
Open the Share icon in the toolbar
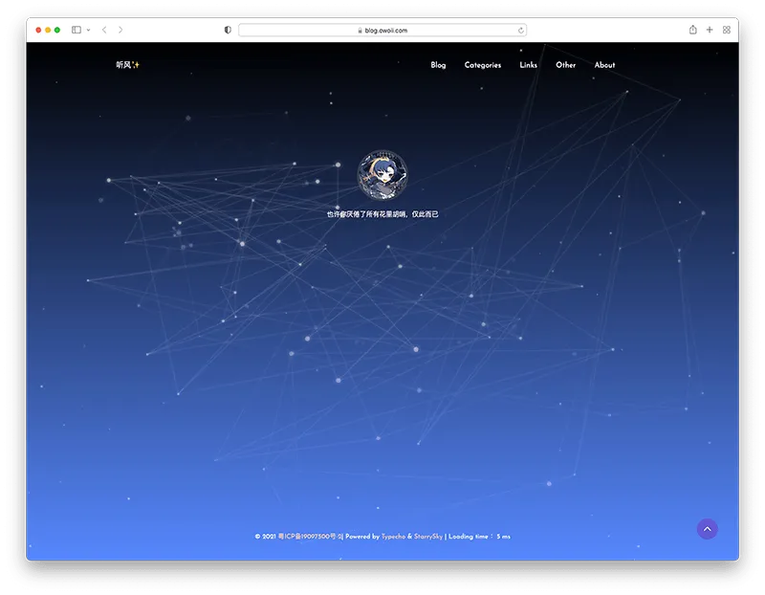click(x=692, y=30)
